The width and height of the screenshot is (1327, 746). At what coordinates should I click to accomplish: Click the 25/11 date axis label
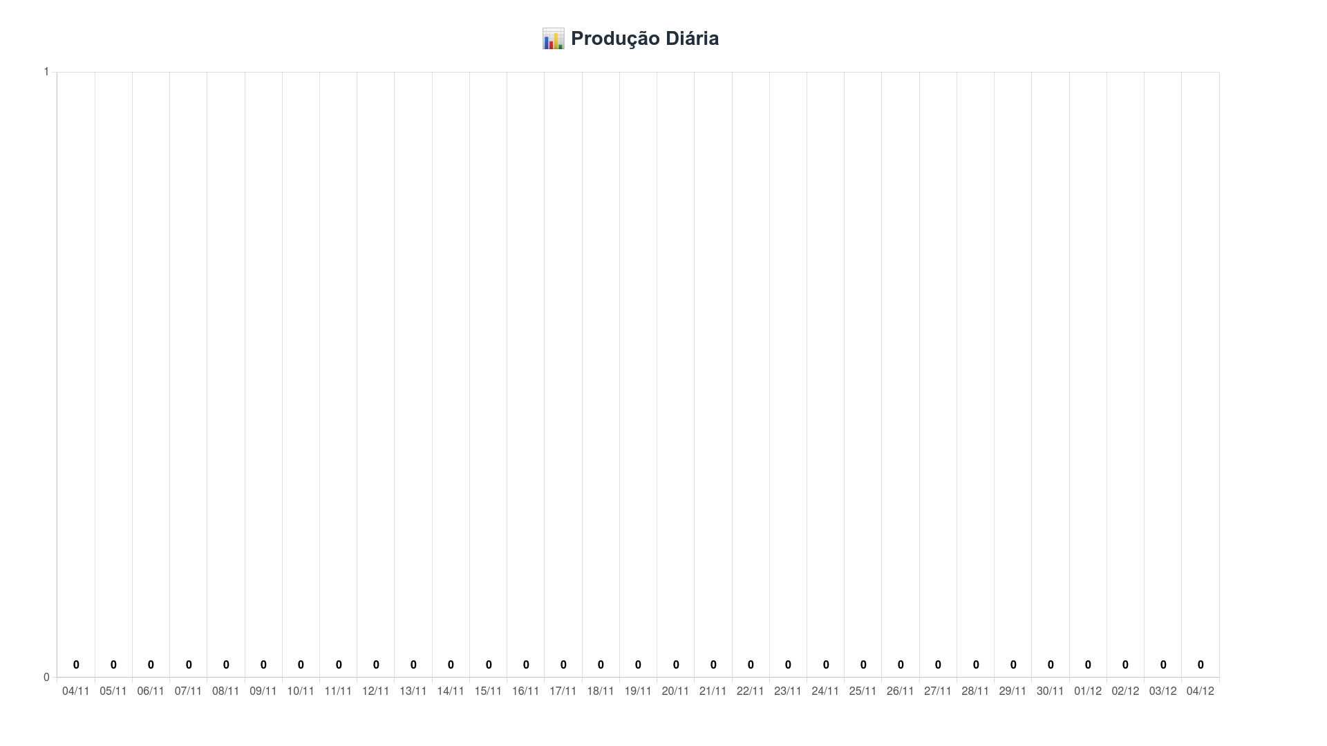coord(863,691)
